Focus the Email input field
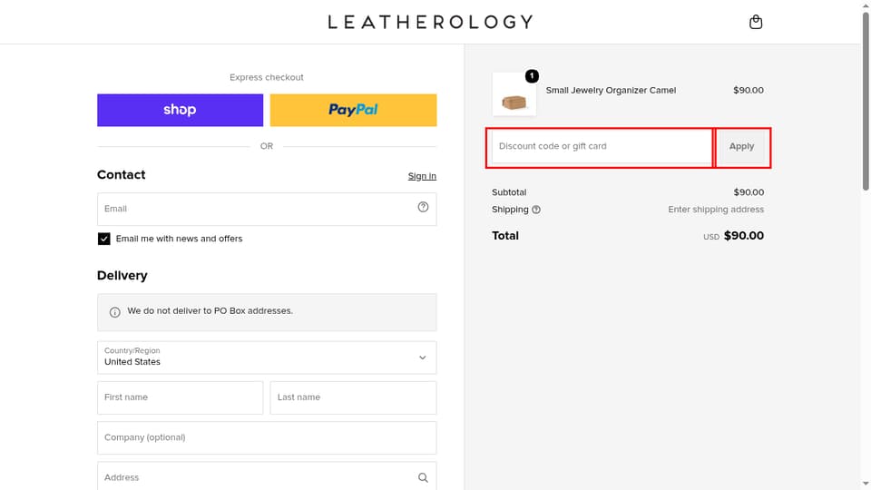The image size is (871, 490). tap(267, 209)
